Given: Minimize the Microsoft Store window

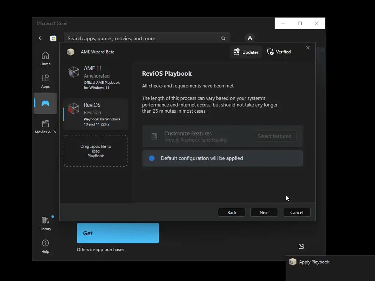Looking at the screenshot, I should point(283,23).
